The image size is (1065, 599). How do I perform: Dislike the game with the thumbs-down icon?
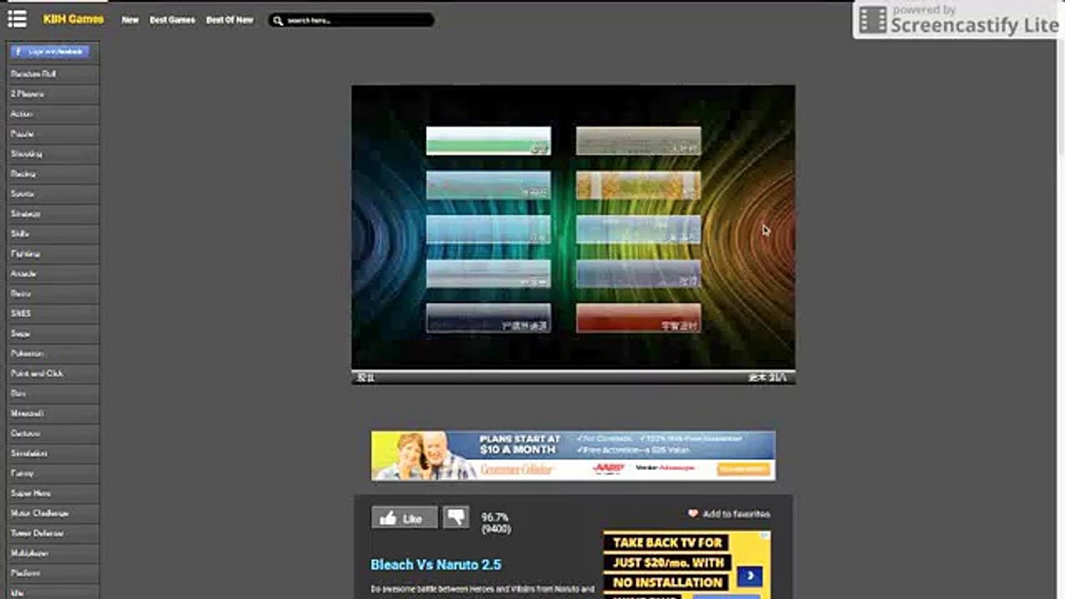click(456, 517)
